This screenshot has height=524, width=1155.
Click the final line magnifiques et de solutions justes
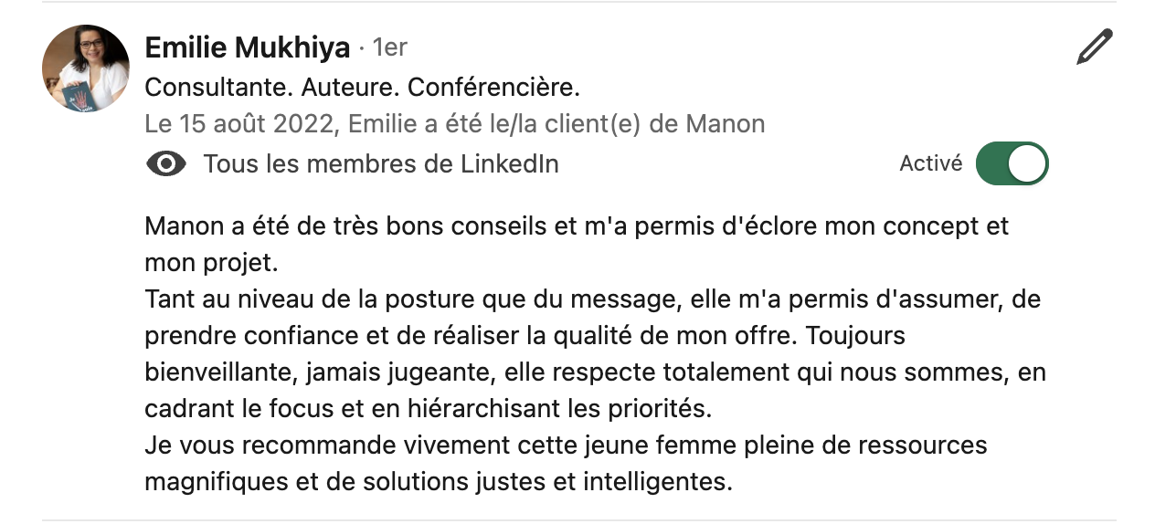[439, 482]
